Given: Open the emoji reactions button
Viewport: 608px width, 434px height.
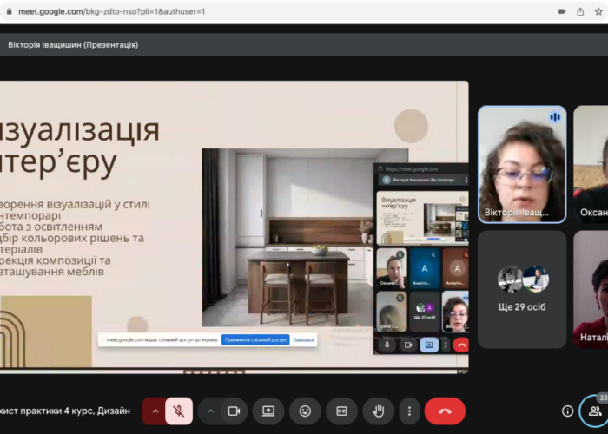Looking at the screenshot, I should pos(305,411).
